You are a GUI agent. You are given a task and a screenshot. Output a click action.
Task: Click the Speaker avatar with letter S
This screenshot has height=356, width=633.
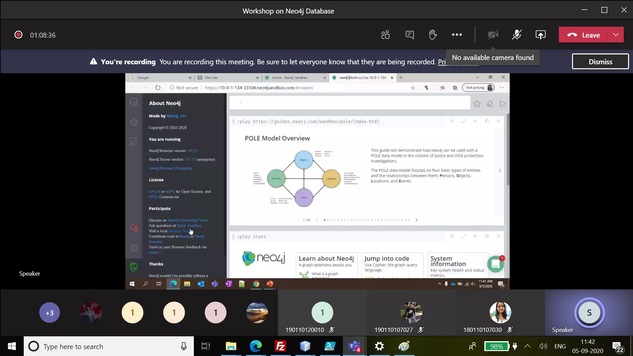[x=589, y=312]
